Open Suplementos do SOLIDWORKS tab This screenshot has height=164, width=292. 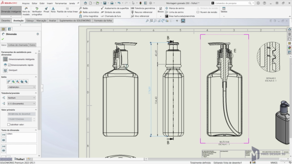click(x=75, y=20)
